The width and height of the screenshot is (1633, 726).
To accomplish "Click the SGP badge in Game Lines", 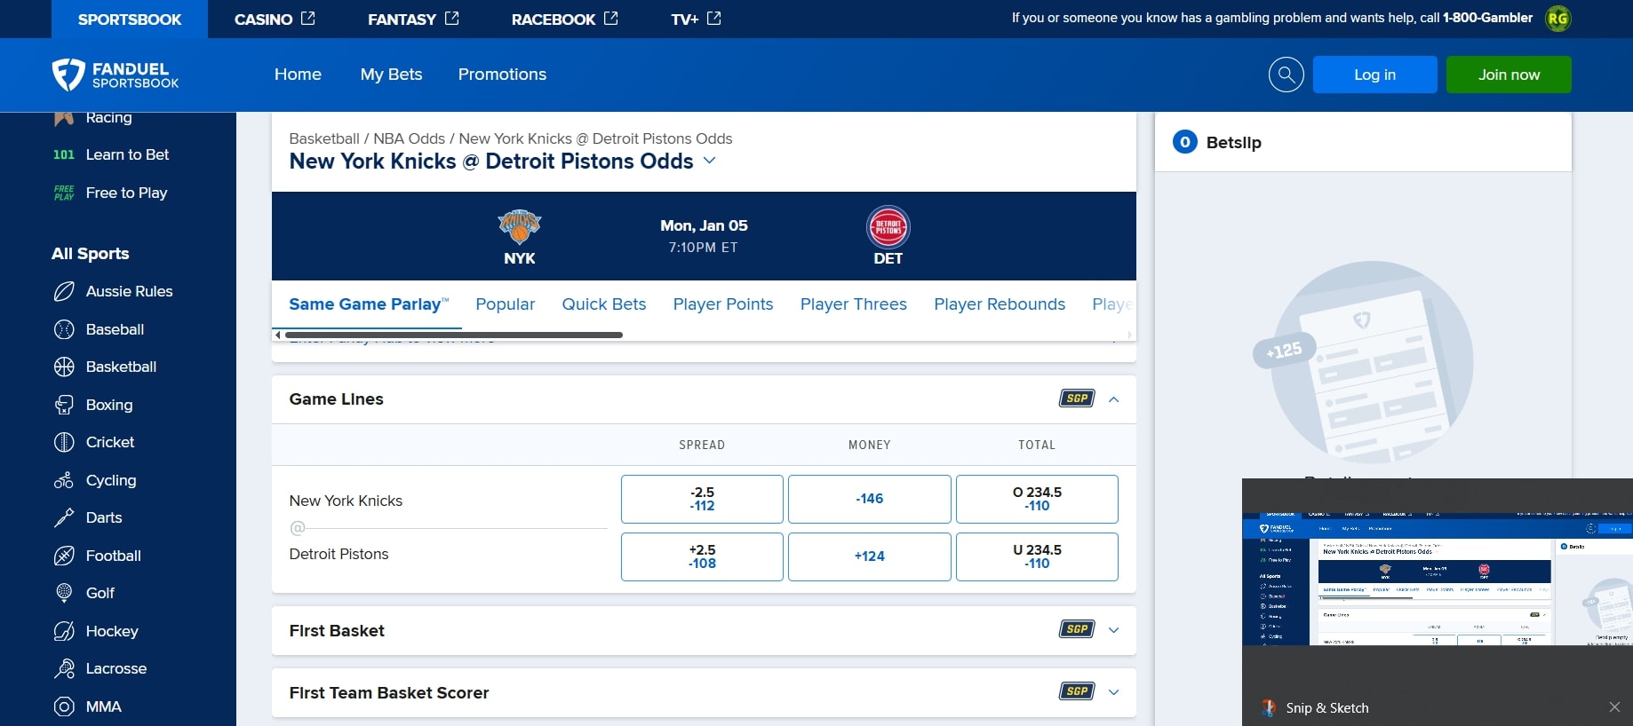I will click(1077, 399).
